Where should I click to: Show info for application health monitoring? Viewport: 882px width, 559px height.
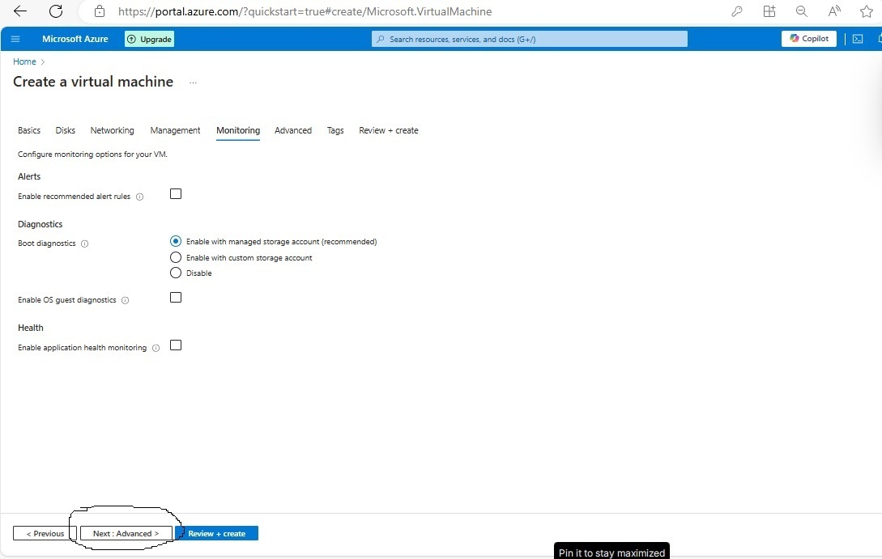[156, 349]
